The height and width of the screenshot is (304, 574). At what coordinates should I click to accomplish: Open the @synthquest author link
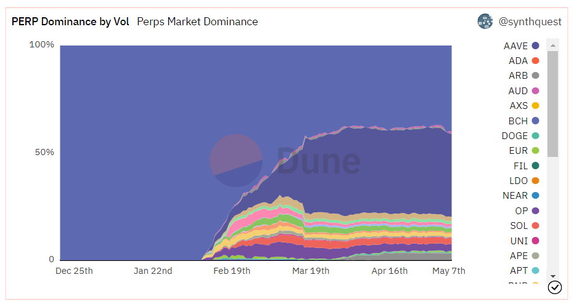[x=530, y=22]
